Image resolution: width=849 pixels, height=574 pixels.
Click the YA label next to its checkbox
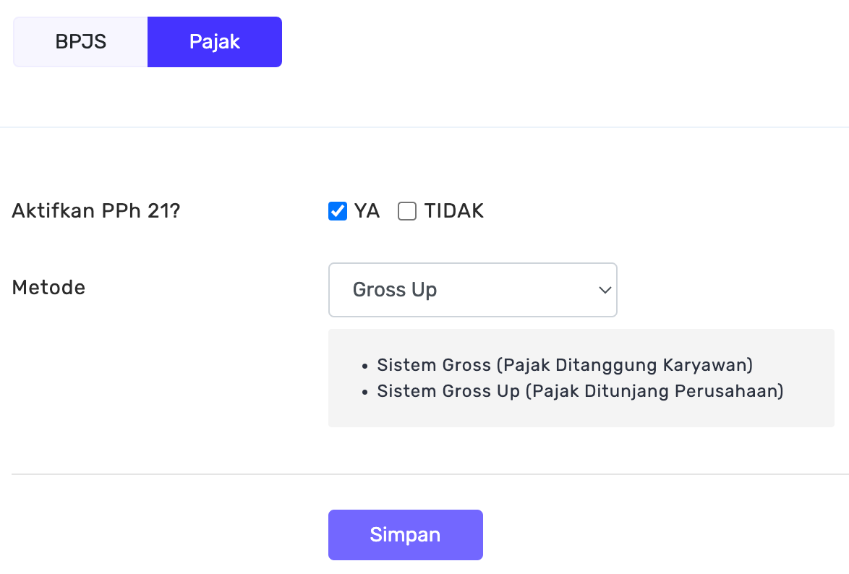[367, 210]
